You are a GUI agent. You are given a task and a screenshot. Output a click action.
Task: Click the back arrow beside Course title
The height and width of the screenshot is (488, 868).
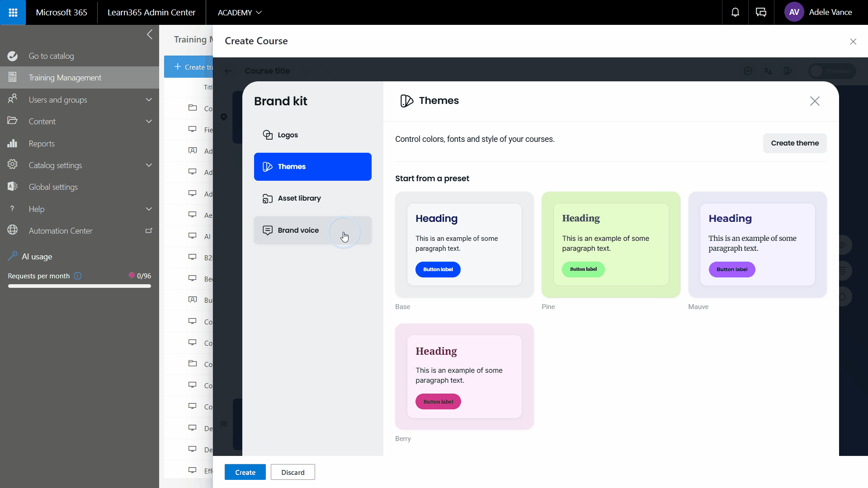[x=229, y=71]
